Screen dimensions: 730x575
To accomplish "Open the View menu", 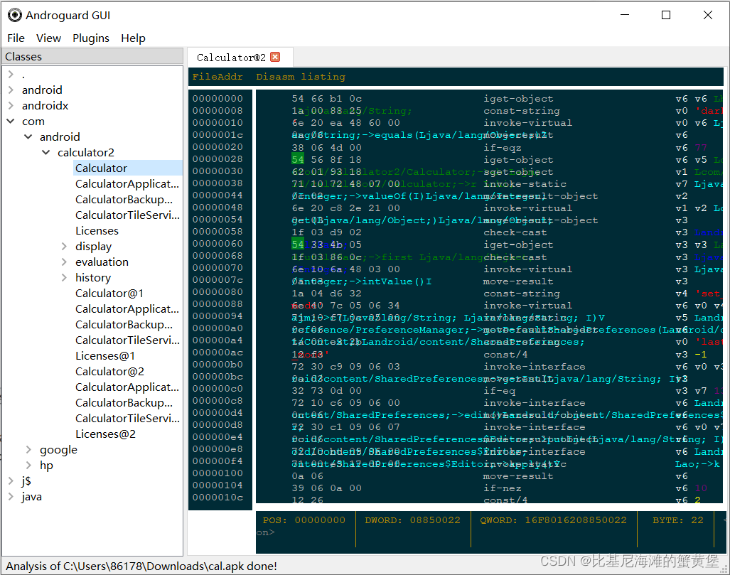I will (x=48, y=38).
